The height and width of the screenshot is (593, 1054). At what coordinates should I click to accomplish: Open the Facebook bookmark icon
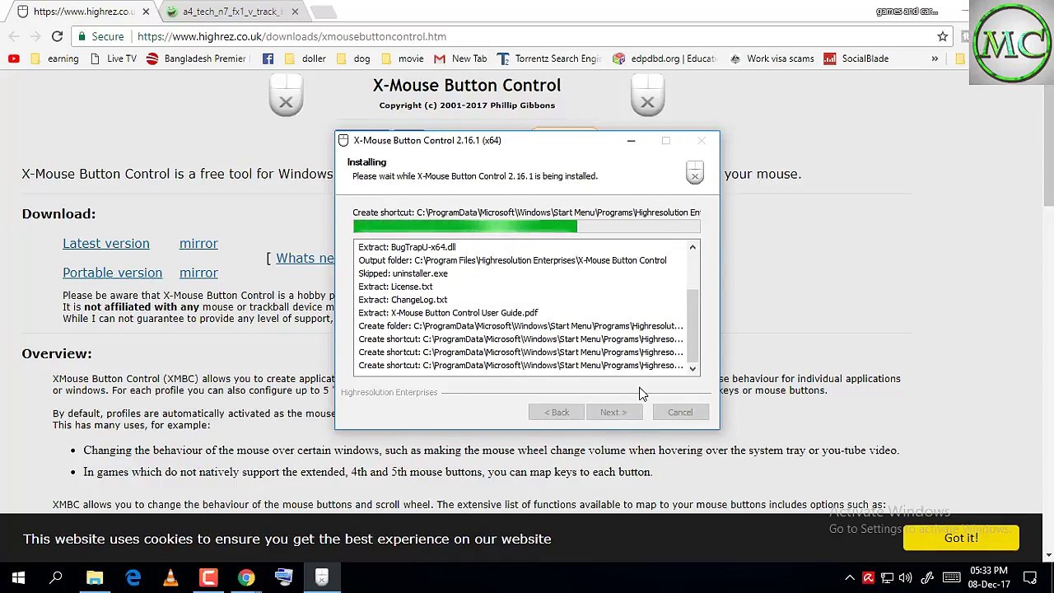268,58
